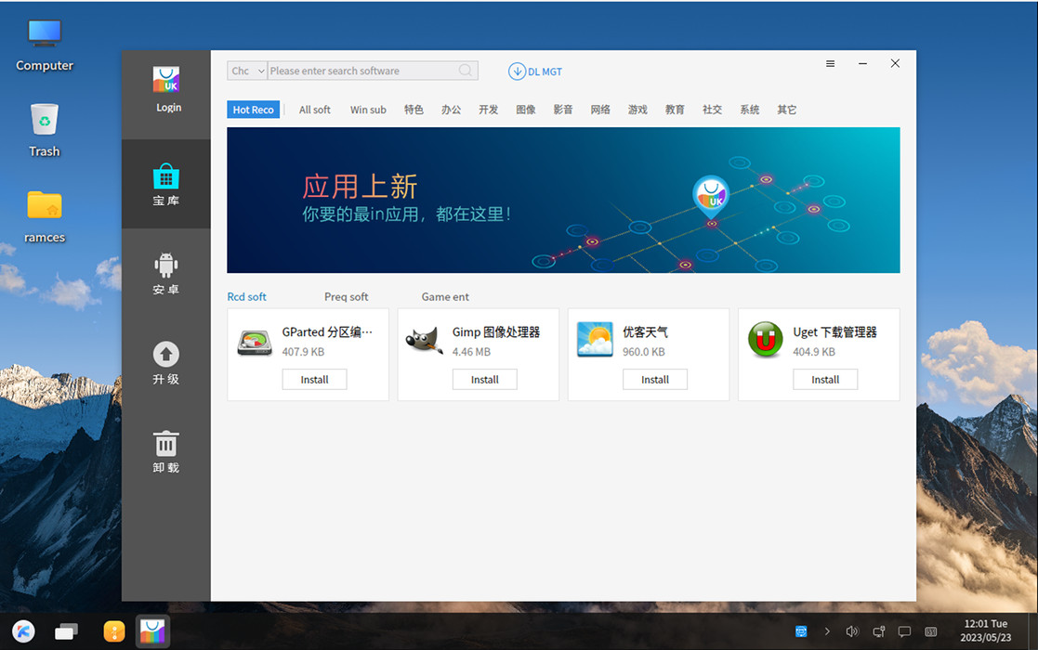Select the Game ent section
The height and width of the screenshot is (650, 1038).
tap(444, 296)
